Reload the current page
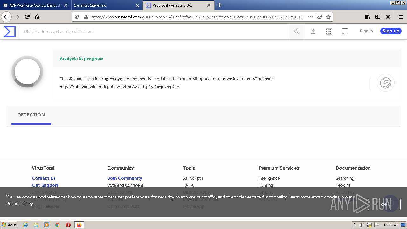Image resolution: width=407 pixels, height=229 pixels. [27, 17]
